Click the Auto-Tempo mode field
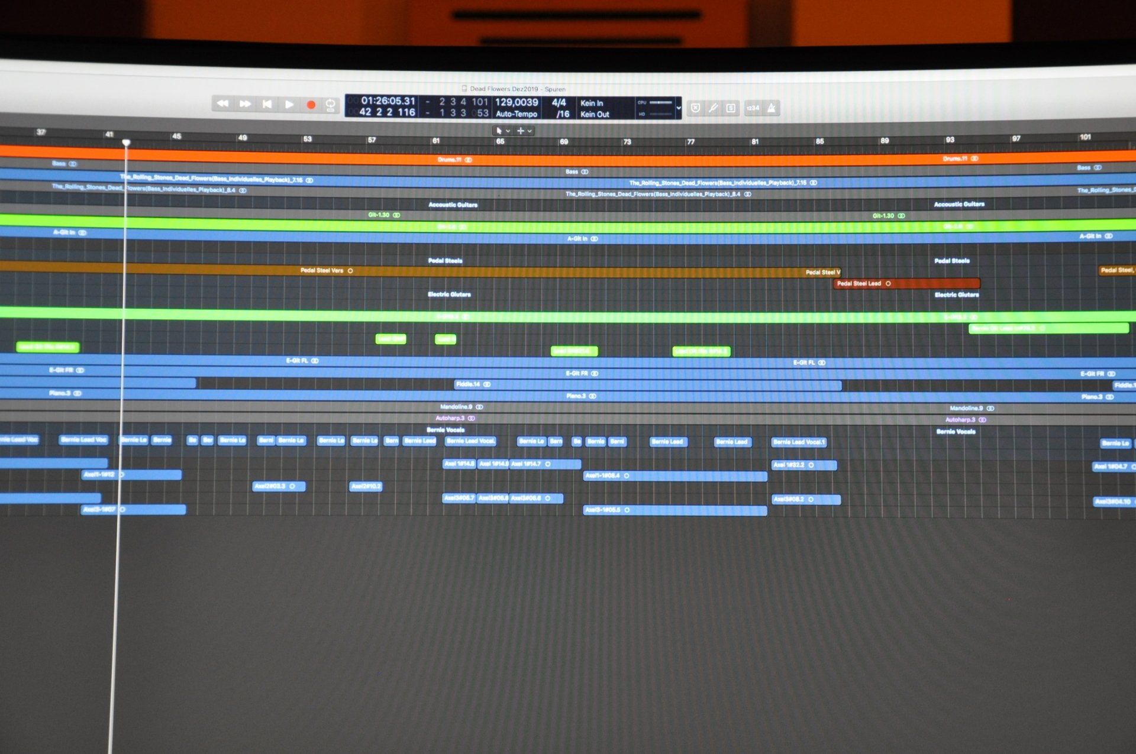The height and width of the screenshot is (754, 1136). tap(516, 114)
